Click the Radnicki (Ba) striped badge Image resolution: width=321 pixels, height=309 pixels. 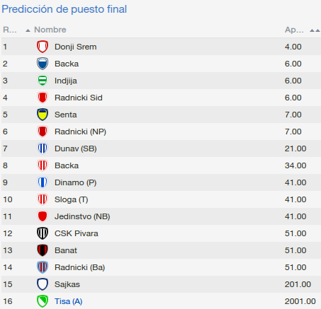[43, 267]
